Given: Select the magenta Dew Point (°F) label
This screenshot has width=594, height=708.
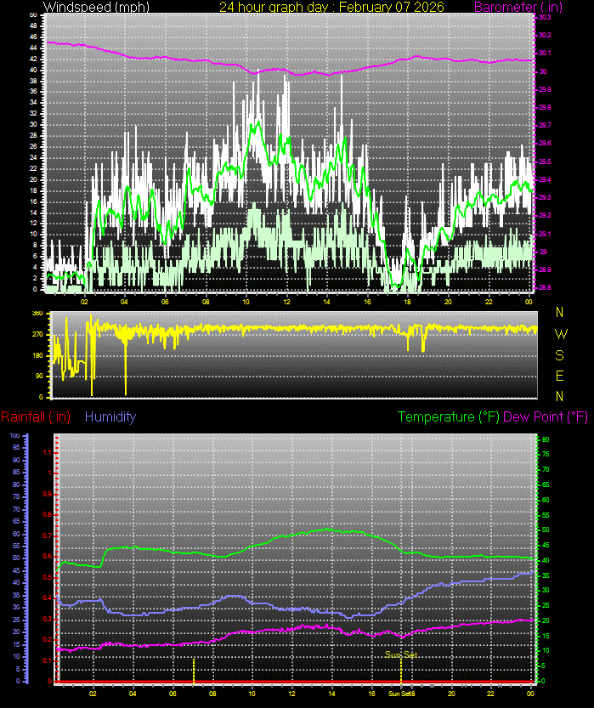Looking at the screenshot, I should tap(546, 416).
